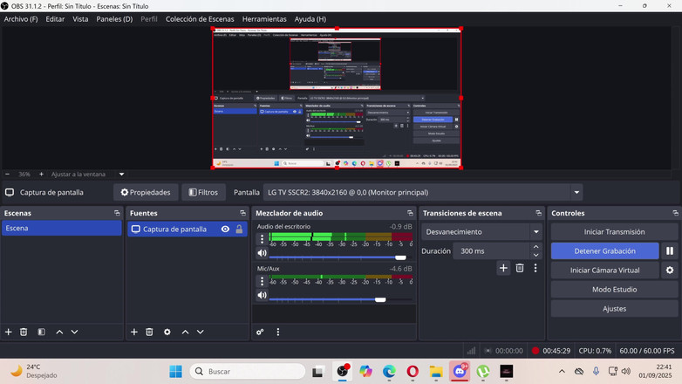Image resolution: width=682 pixels, height=384 pixels.
Task: Open virtual camera settings gear
Action: pyautogui.click(x=670, y=270)
